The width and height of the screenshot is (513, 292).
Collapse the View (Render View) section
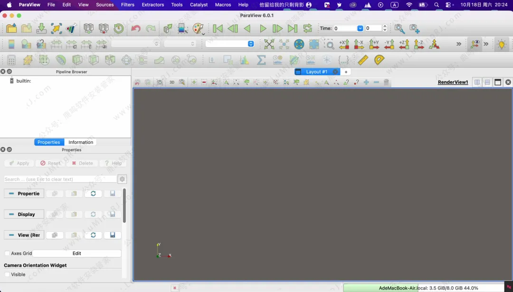coord(24,235)
